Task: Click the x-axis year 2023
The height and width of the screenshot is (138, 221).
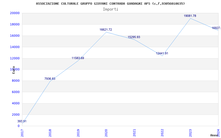Action: [190, 133]
